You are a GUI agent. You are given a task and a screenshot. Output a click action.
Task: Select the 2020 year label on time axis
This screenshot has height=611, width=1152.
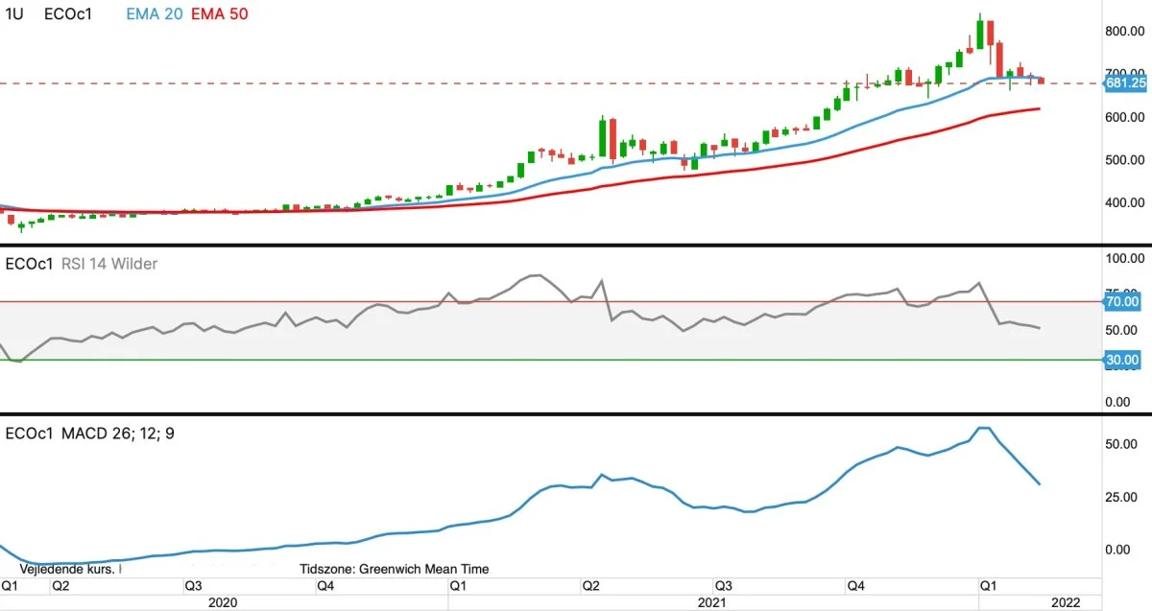click(x=223, y=601)
